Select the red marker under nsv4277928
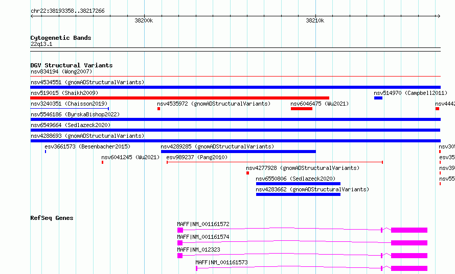The image size is (455, 274). pyautogui.click(x=247, y=173)
